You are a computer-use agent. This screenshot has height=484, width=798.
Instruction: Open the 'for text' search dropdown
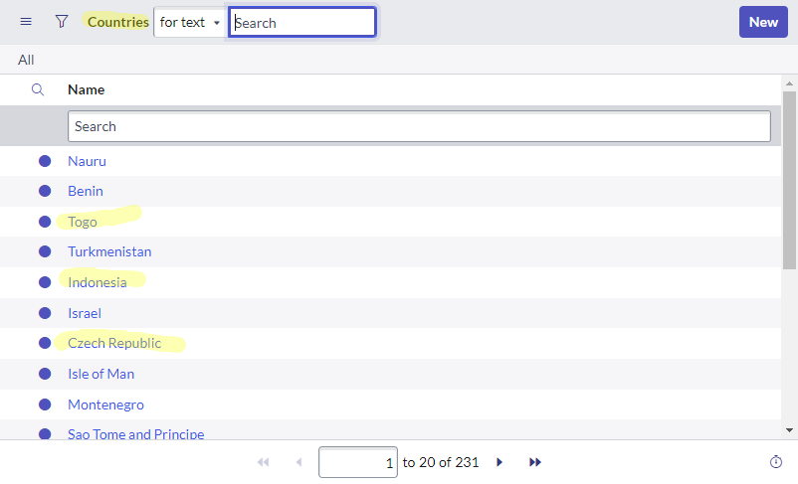(189, 22)
